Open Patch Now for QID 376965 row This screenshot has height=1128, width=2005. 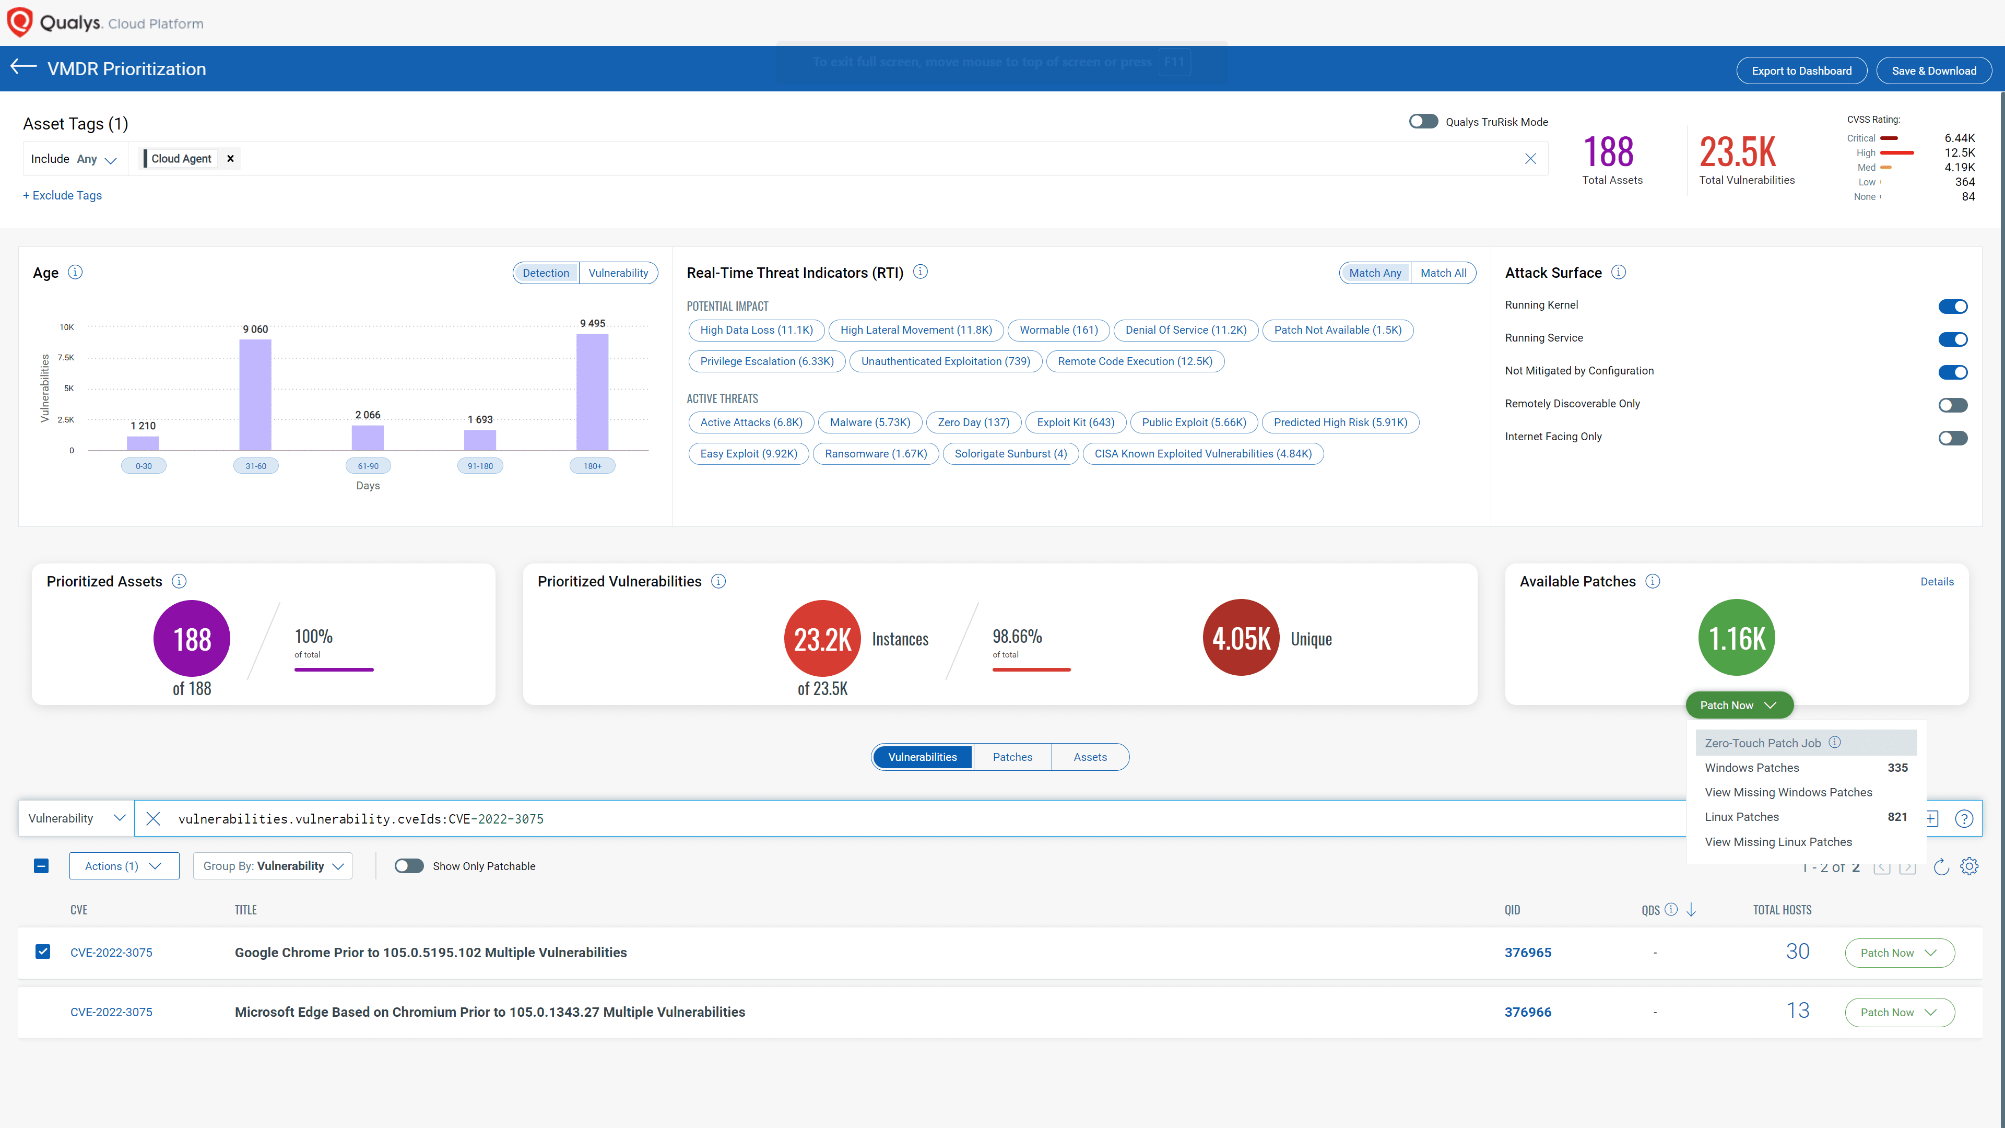1900,952
